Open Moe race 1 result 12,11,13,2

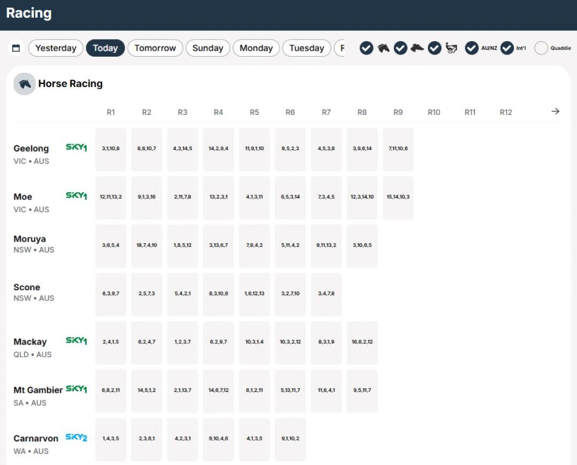click(x=111, y=198)
